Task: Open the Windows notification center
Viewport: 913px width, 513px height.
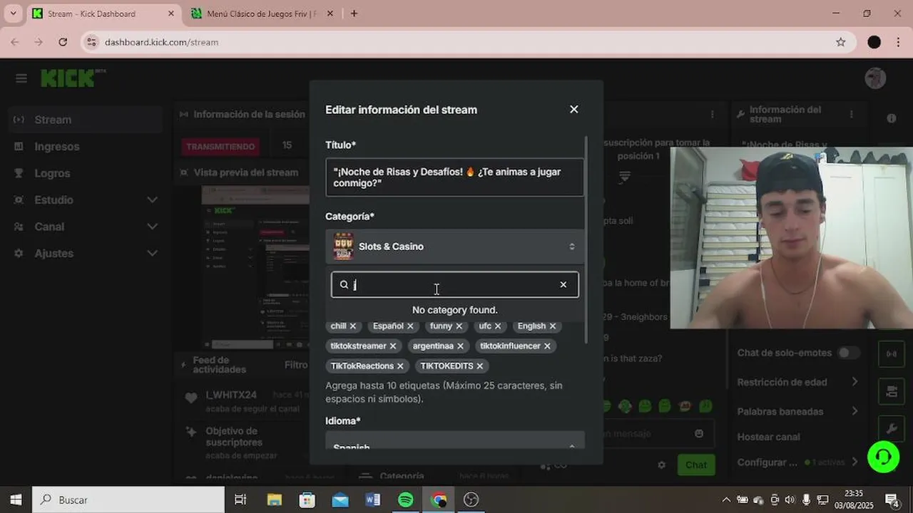Action: pyautogui.click(x=892, y=499)
